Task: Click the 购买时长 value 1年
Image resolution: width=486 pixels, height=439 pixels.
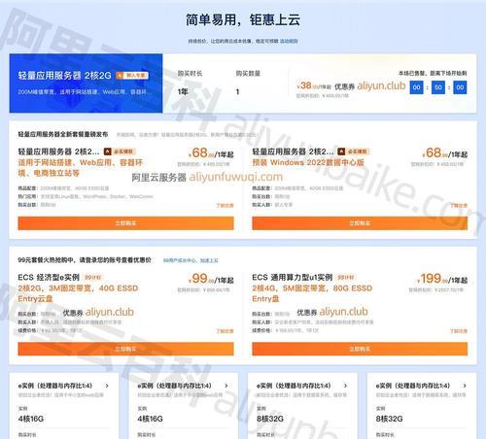Action: pyautogui.click(x=183, y=92)
